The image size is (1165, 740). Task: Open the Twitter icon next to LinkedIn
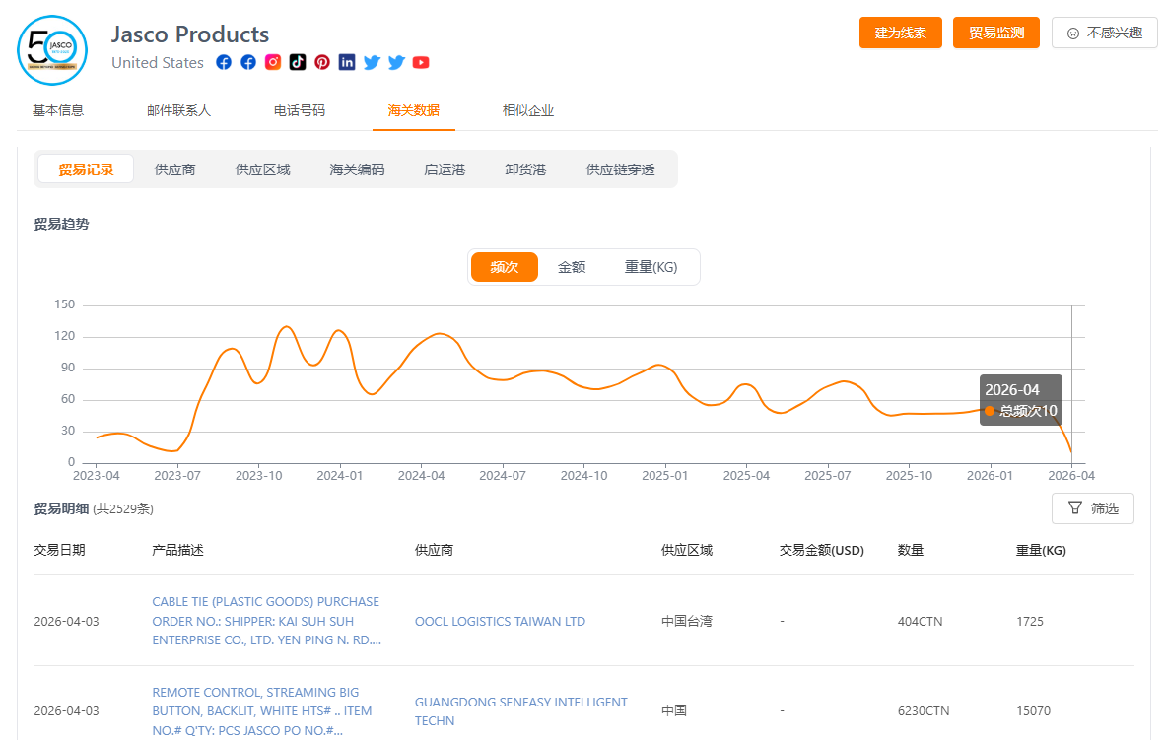click(x=372, y=62)
